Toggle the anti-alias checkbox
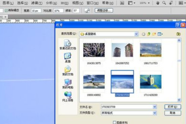Viewport: 186px width, 124px height. (6, 11)
